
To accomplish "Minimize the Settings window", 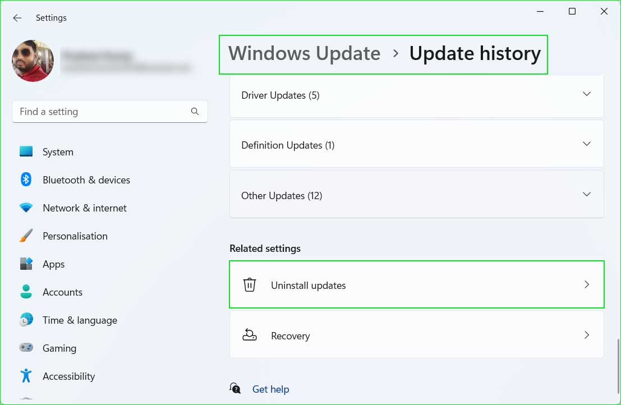I will (x=540, y=11).
